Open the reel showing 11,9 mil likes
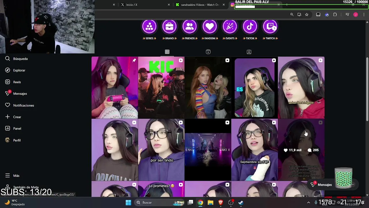Screen dimensions: 369x208 pyautogui.click(x=301, y=150)
